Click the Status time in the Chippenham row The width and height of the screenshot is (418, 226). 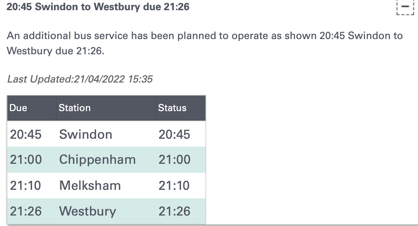174,160
